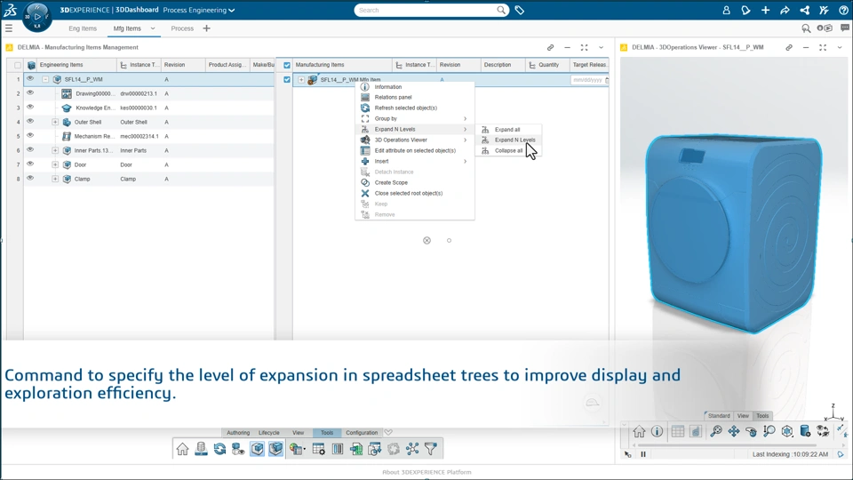
Task: Click the viewer toolbar horizontal scrollbar
Action: pos(727,445)
